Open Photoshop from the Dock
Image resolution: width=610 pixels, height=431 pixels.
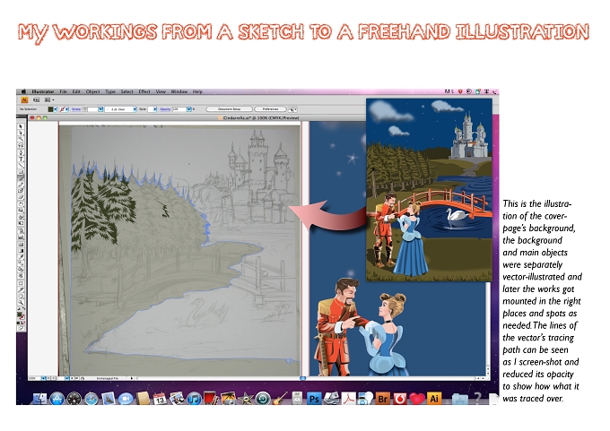pyautogui.click(x=314, y=398)
